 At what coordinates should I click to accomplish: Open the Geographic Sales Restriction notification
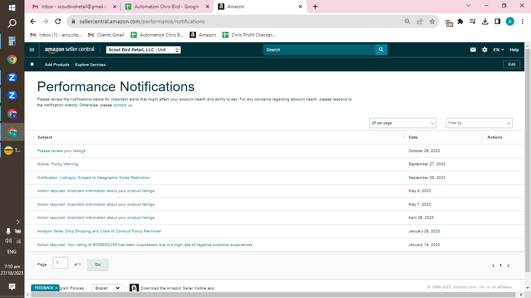tap(93, 178)
